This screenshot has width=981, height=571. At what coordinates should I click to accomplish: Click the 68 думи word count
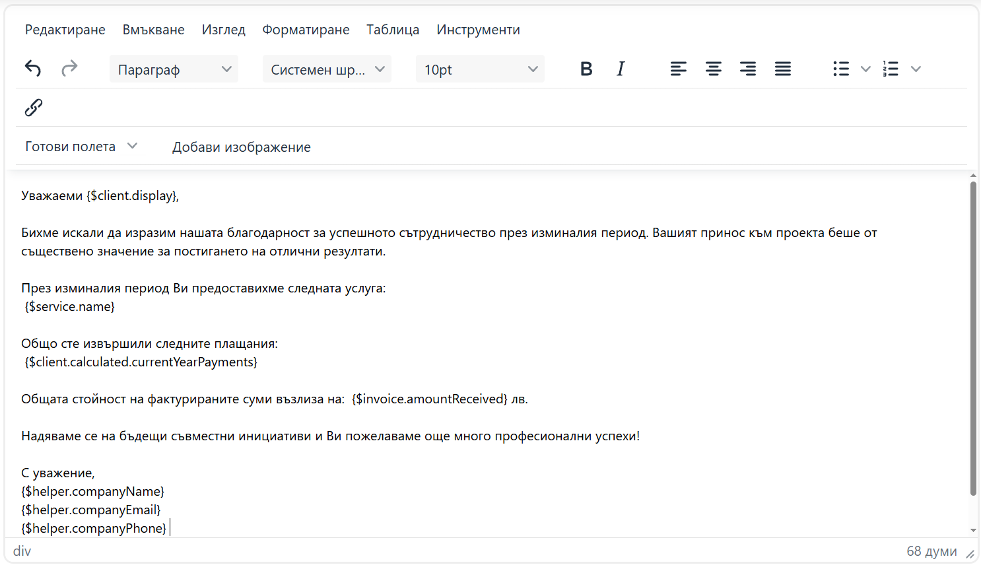point(931,551)
